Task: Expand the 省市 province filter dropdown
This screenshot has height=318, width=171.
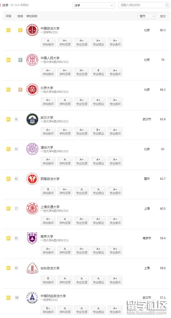Action: (x=147, y=16)
